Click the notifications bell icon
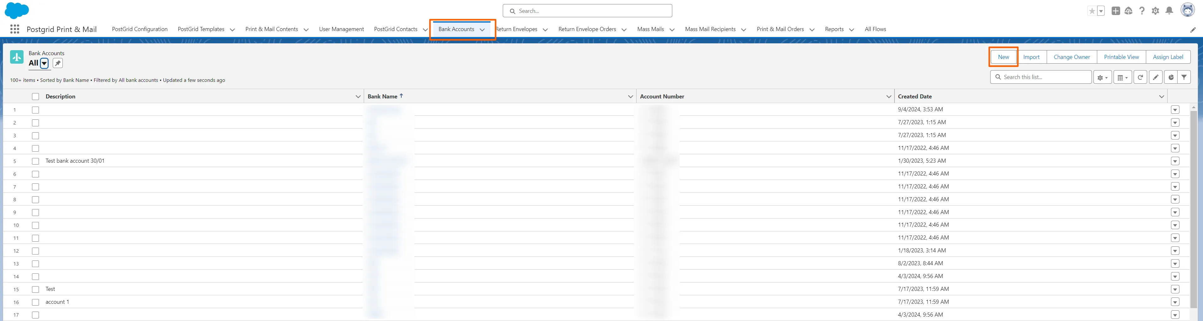This screenshot has width=1203, height=321. pos(1169,11)
